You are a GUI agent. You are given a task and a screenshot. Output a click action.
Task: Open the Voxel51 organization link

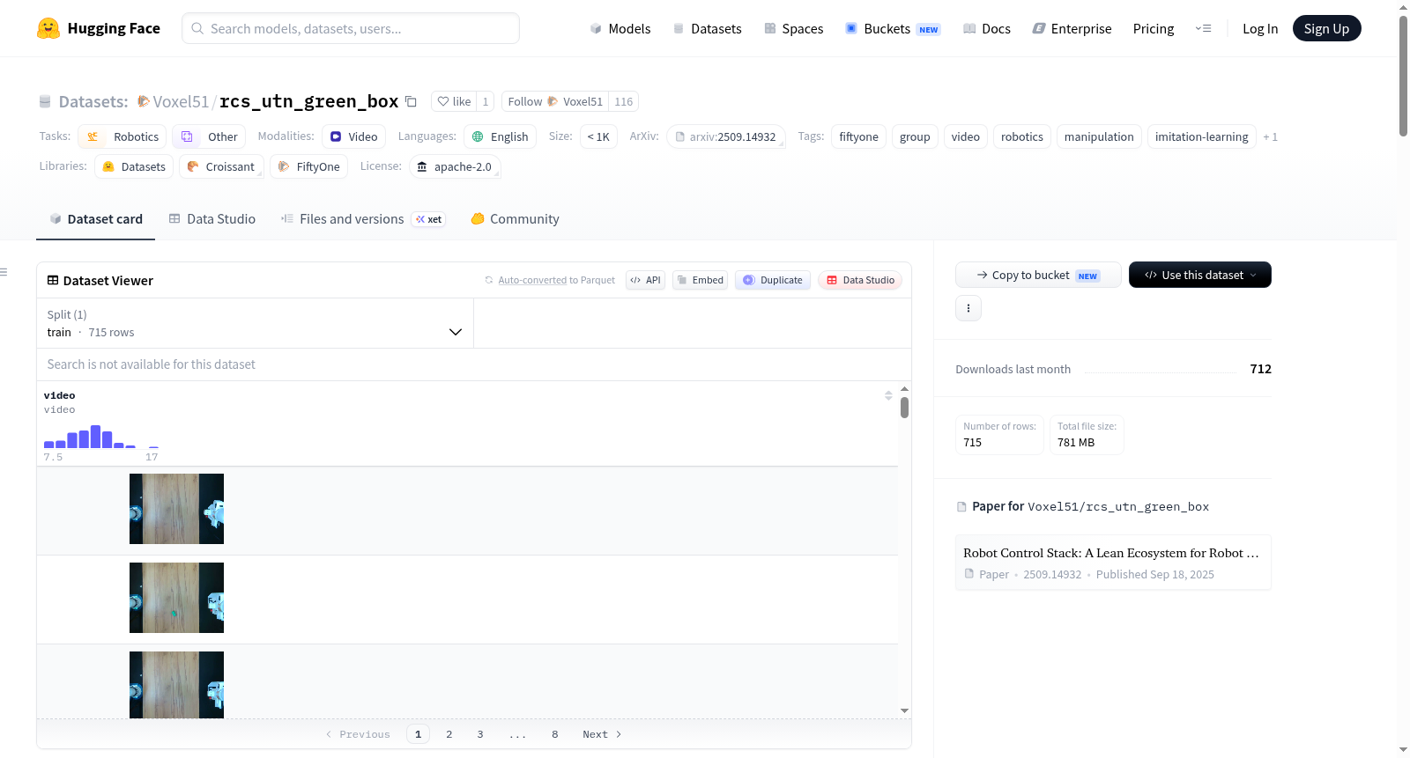coord(181,101)
